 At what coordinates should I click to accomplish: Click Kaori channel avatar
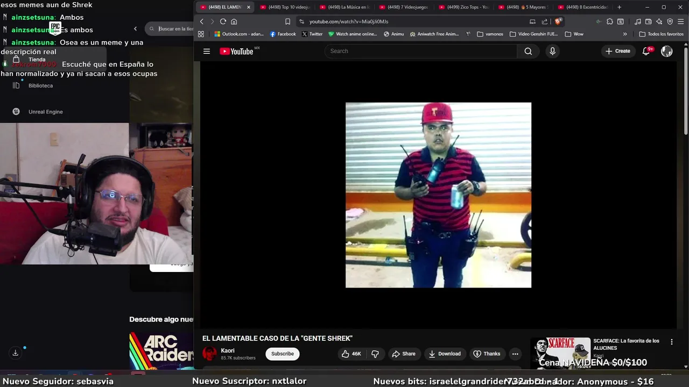(209, 354)
